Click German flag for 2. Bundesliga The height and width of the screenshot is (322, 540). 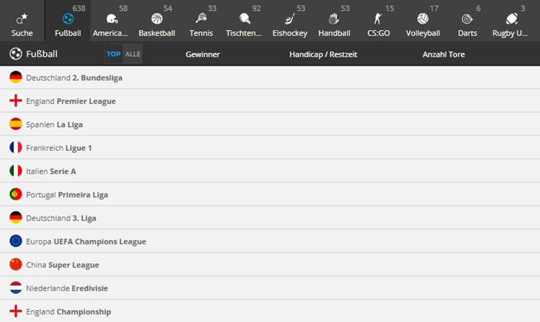(16, 77)
